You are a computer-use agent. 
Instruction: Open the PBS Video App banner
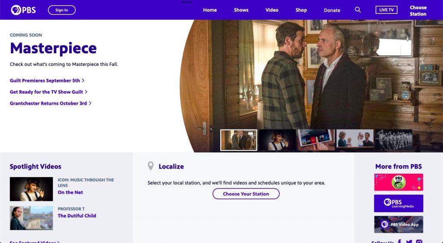(398, 224)
